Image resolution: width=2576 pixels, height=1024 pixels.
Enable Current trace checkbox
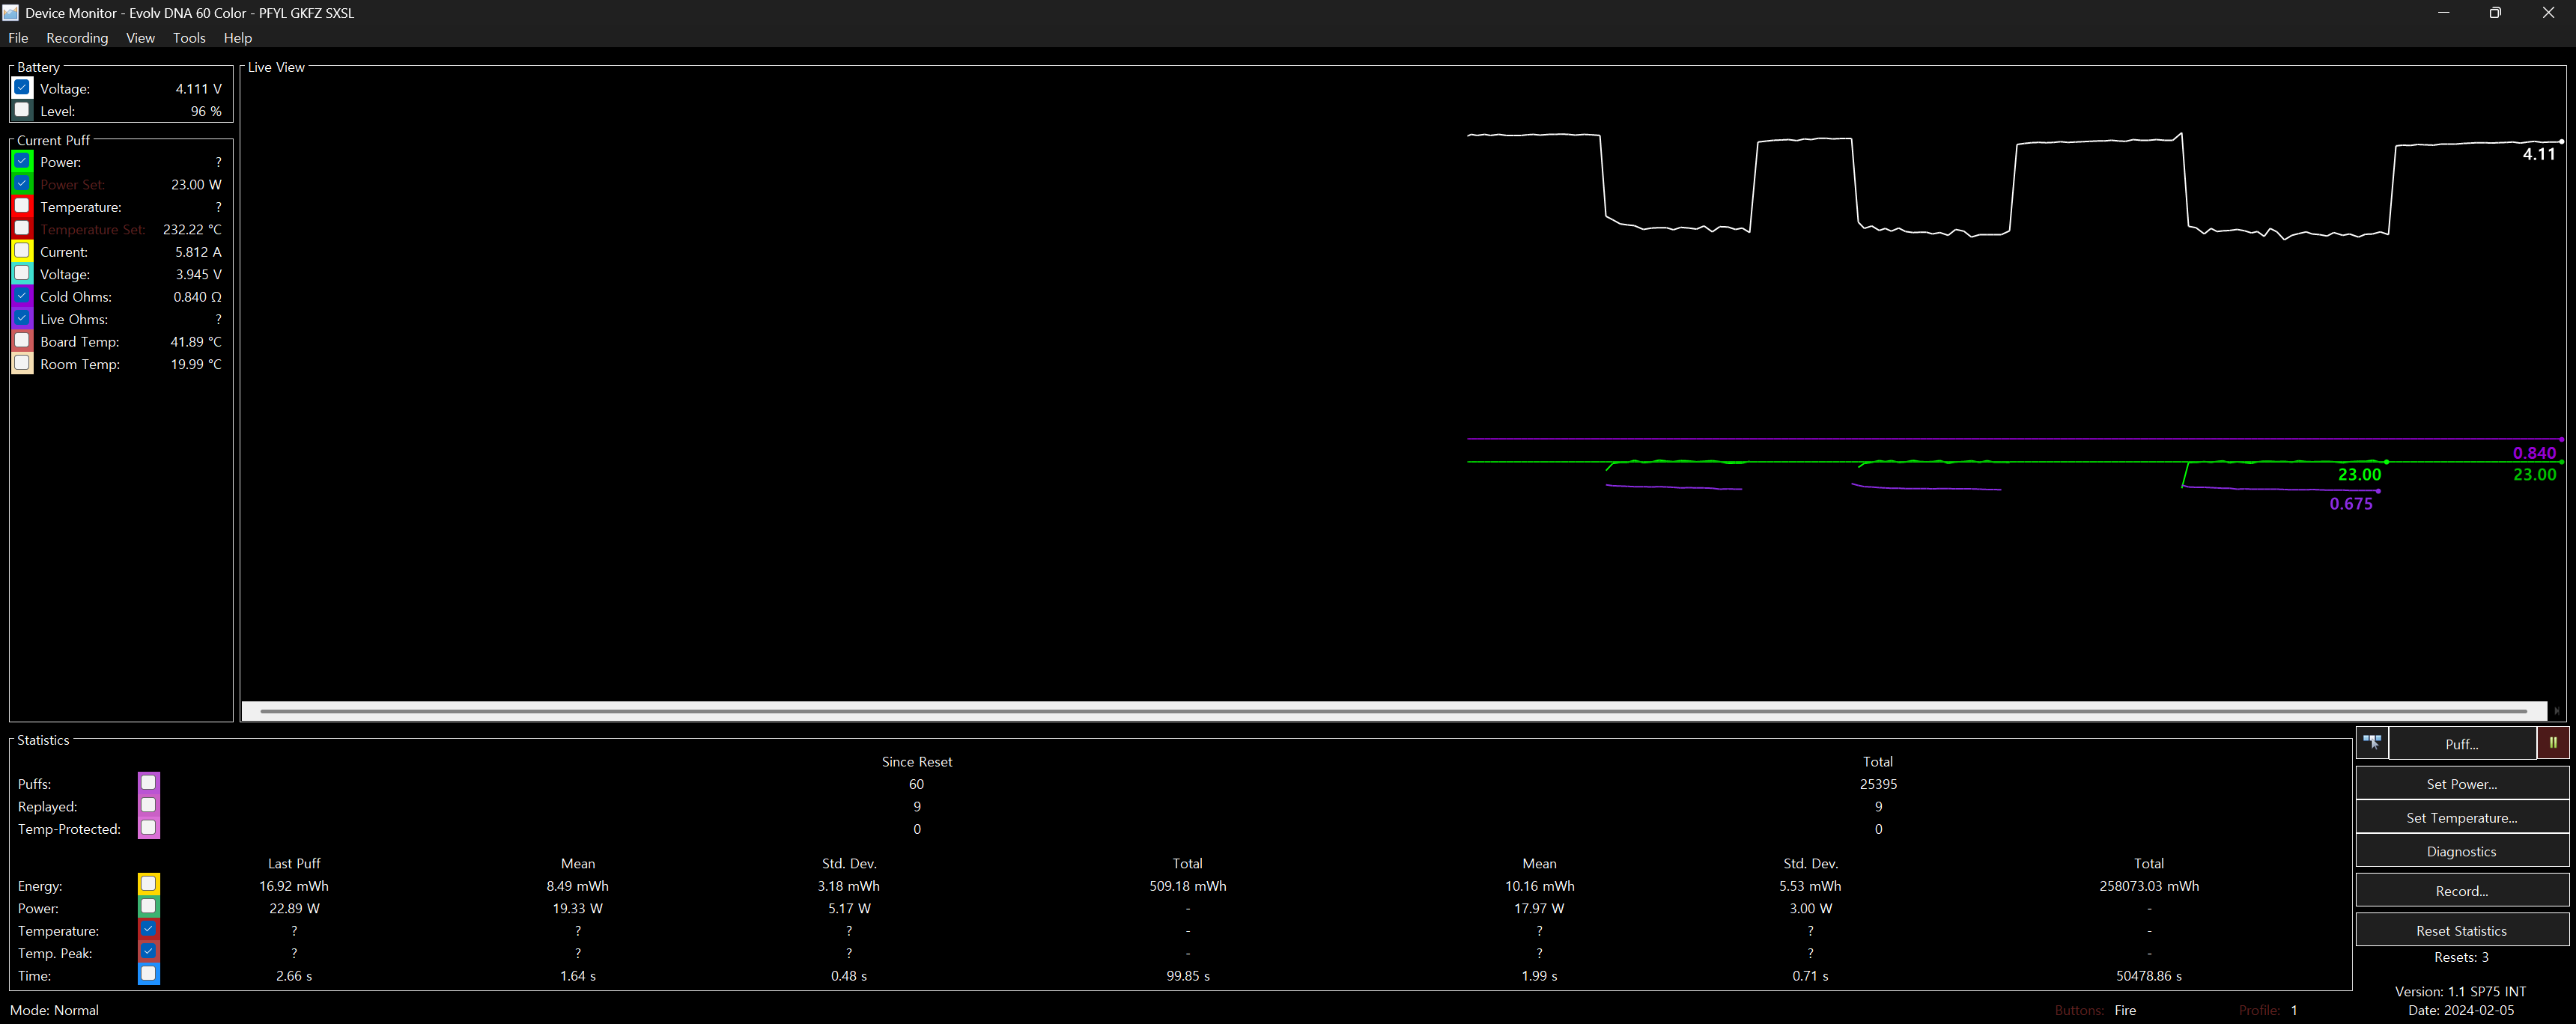coord(22,251)
